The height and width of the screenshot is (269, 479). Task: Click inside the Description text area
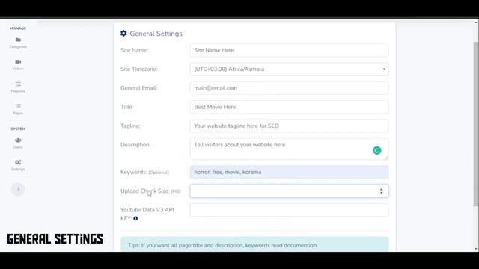click(x=289, y=149)
